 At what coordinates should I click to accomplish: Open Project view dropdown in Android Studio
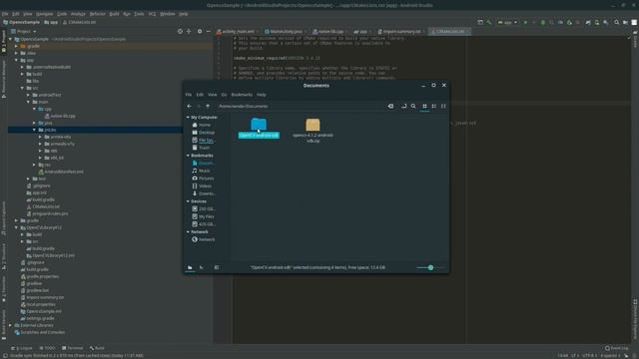pyautogui.click(x=24, y=31)
